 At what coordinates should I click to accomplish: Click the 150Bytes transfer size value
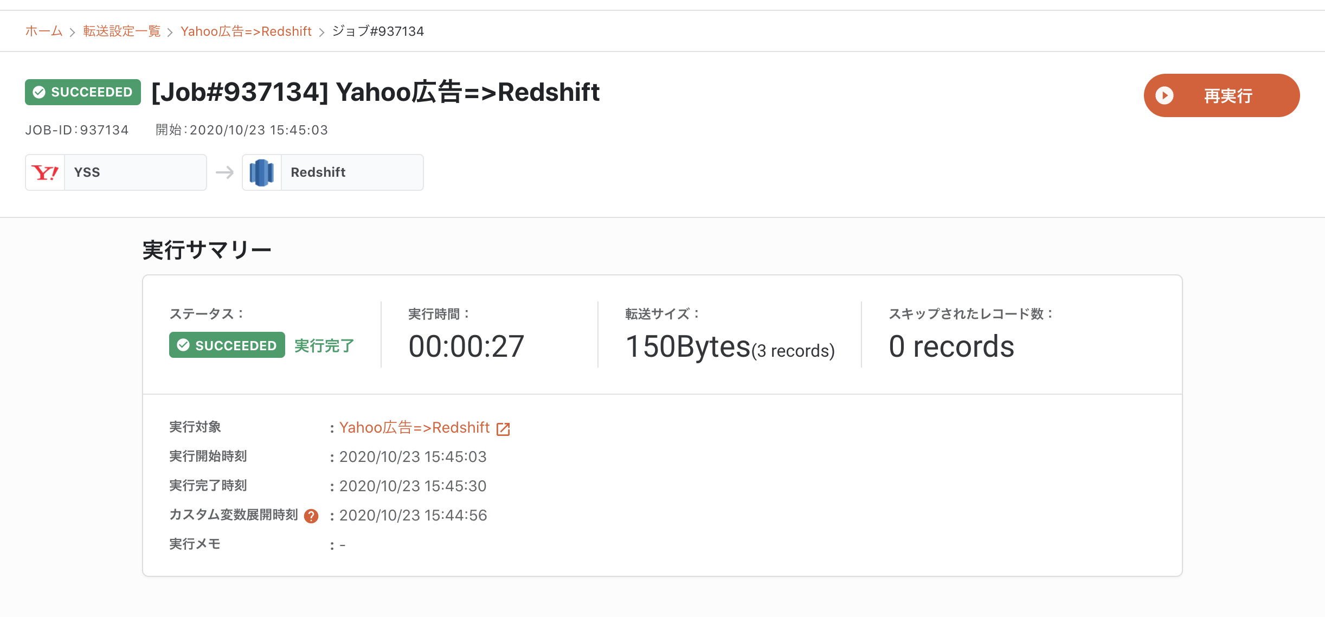coord(688,346)
